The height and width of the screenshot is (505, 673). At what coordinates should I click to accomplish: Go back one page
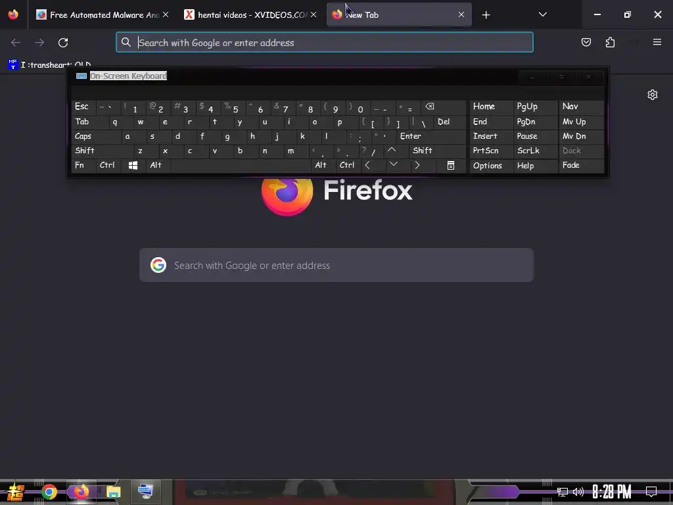point(16,43)
